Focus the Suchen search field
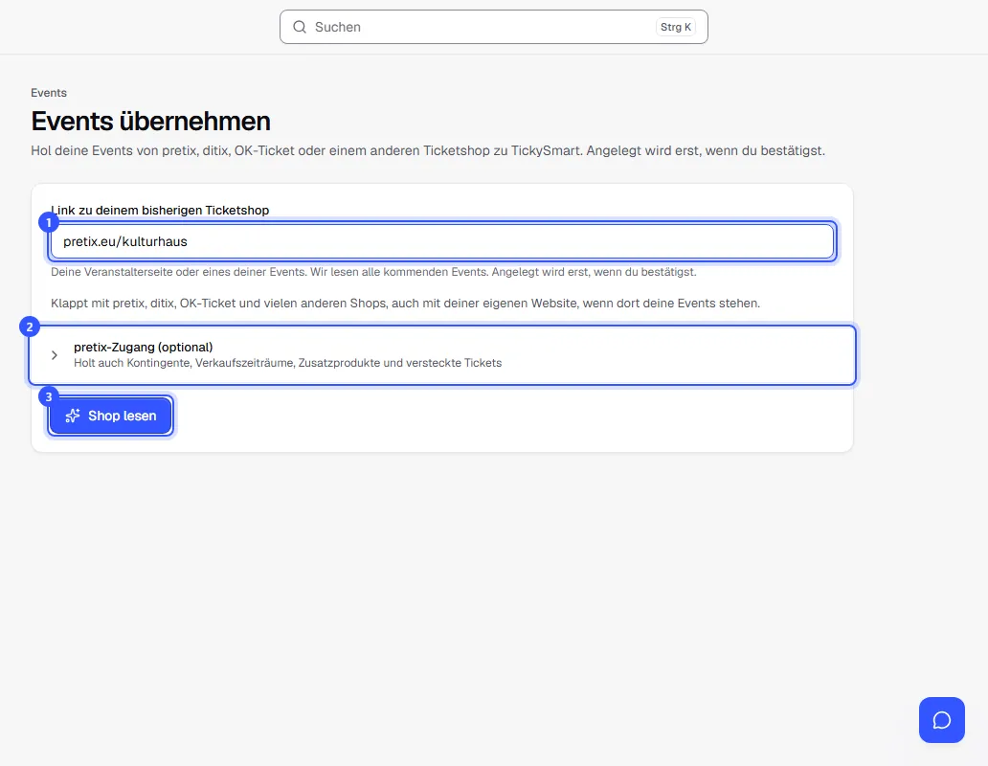 pyautogui.click(x=493, y=27)
